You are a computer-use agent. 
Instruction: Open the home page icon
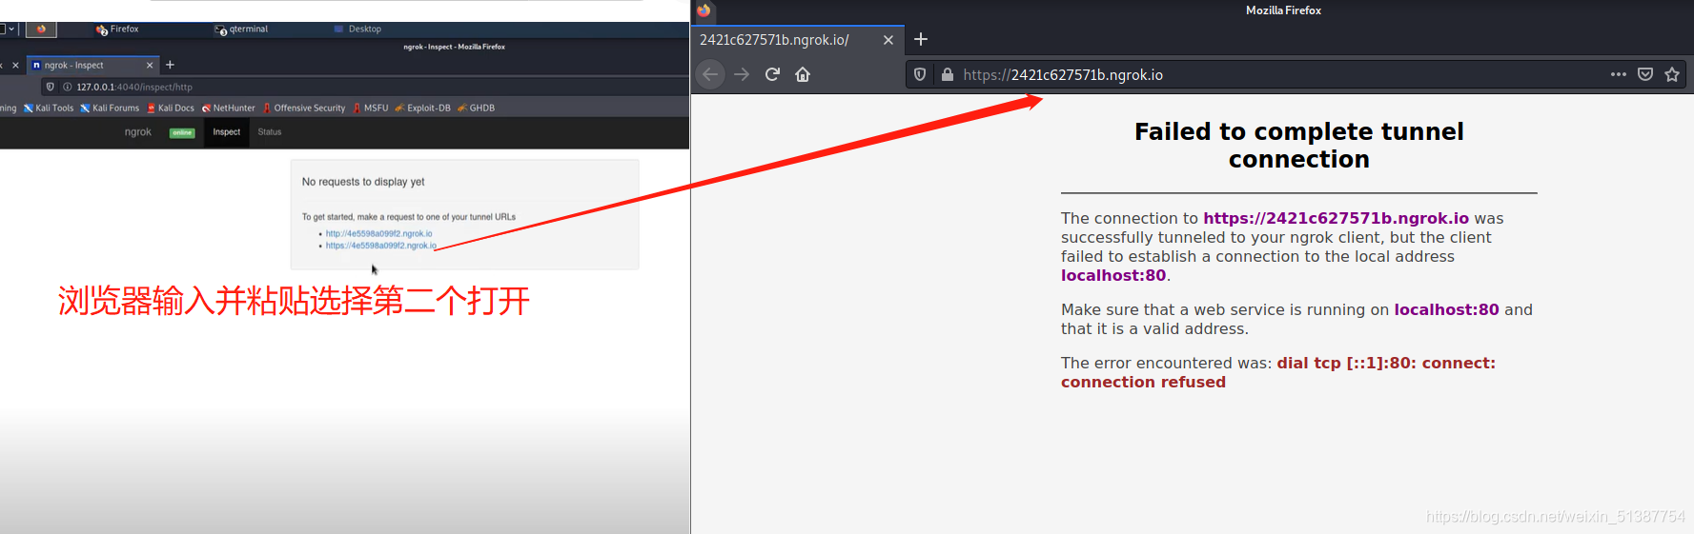[x=803, y=74]
